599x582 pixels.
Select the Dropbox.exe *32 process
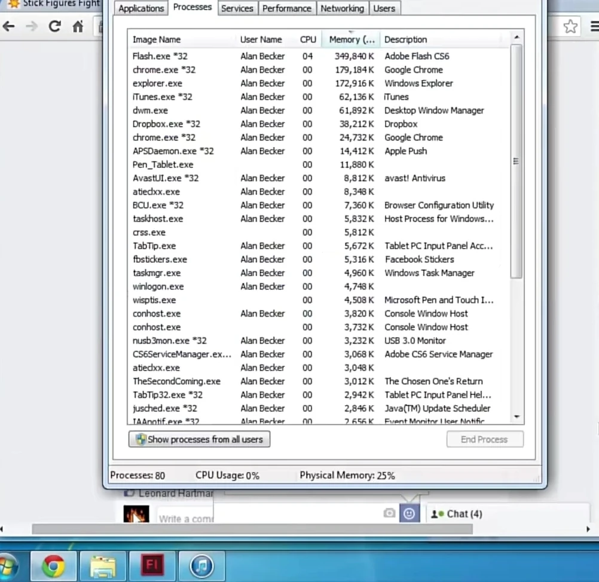pos(319,124)
